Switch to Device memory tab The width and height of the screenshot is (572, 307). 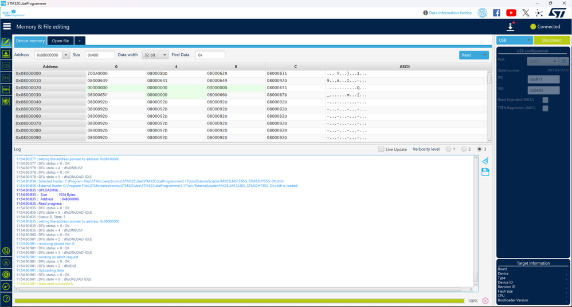pyautogui.click(x=30, y=41)
